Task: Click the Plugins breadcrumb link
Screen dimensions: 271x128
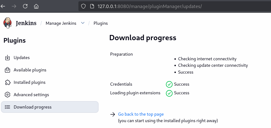Action: pyautogui.click(x=101, y=23)
